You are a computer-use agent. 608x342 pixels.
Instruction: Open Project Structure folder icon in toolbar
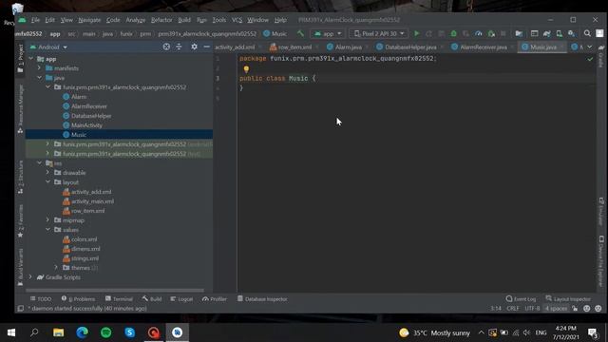[519, 34]
